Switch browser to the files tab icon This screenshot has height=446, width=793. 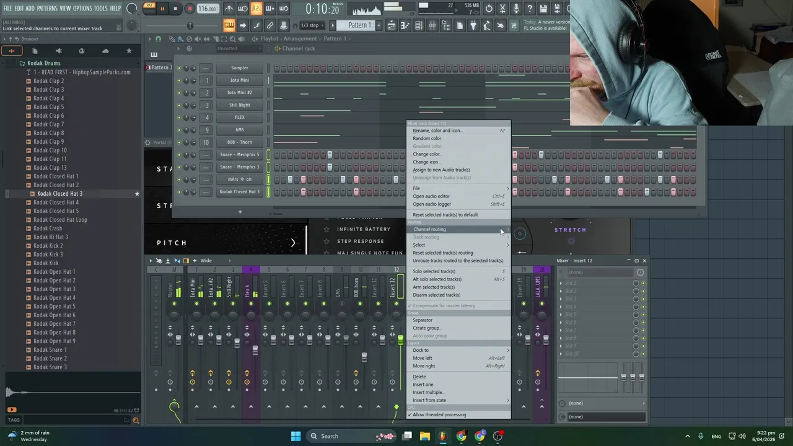pyautogui.click(x=35, y=51)
